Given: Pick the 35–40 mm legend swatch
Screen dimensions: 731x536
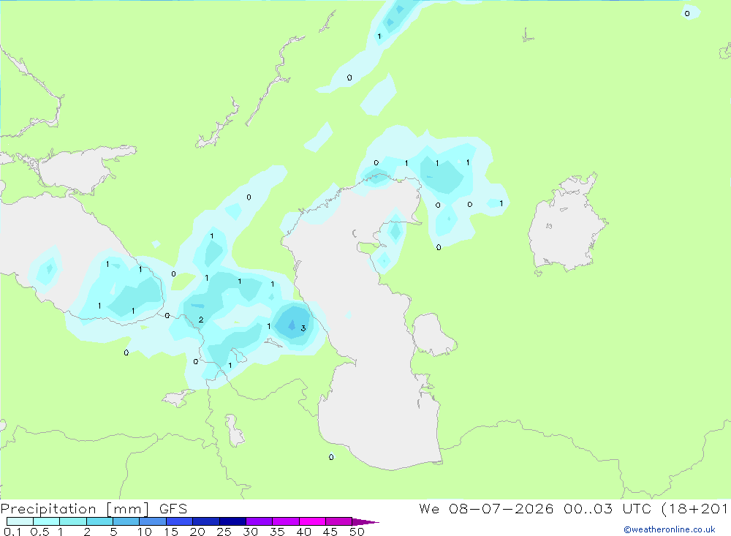Looking at the screenshot, I should click(x=286, y=521).
